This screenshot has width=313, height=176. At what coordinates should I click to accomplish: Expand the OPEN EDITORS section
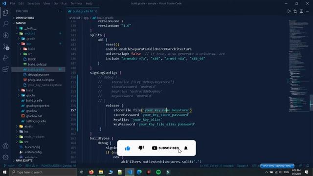pos(25,18)
